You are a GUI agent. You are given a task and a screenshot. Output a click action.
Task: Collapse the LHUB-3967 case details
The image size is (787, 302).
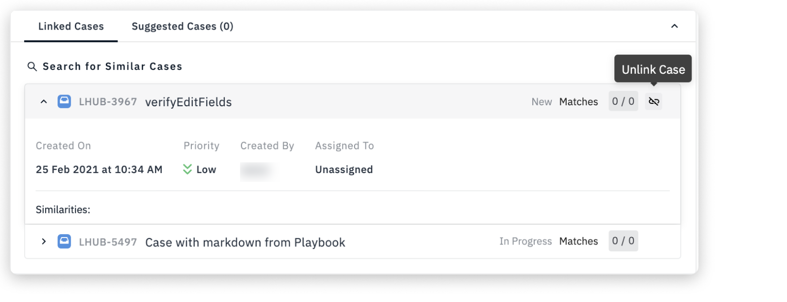[44, 102]
